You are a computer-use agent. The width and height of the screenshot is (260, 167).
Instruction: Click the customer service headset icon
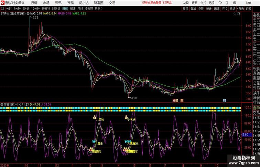(x=220, y=3)
